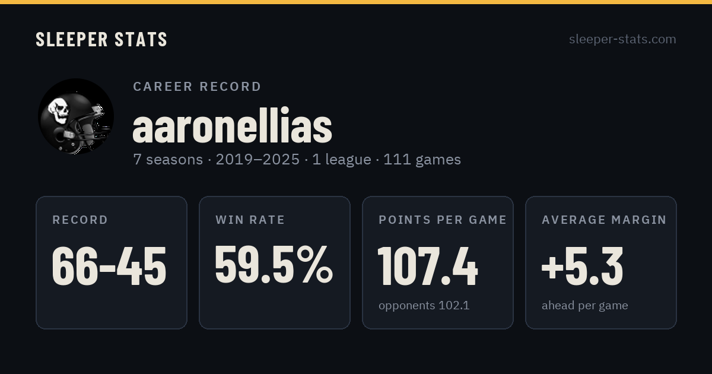Click the Points Per Game card
The height and width of the screenshot is (374, 712).
pos(438,262)
